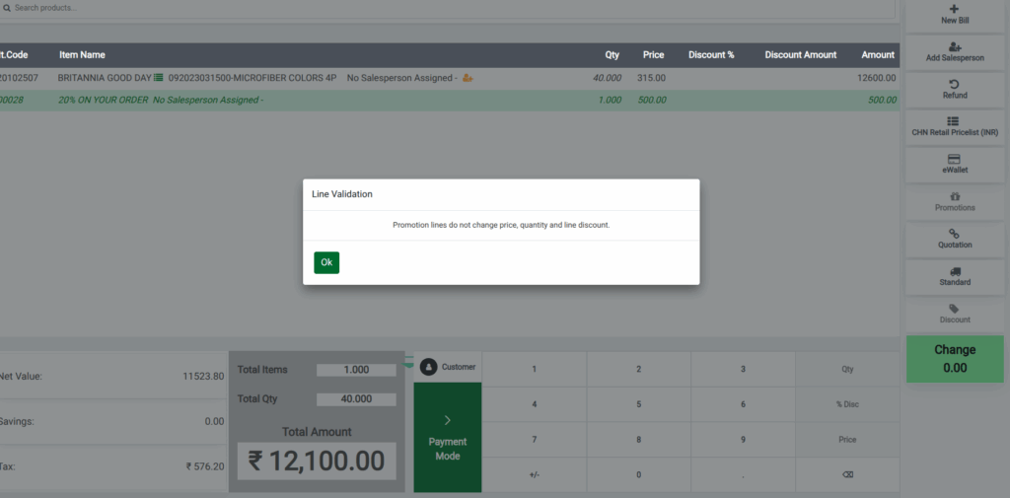1010x498 pixels.
Task: Click the Payment Mode chevron arrow
Action: (x=448, y=420)
